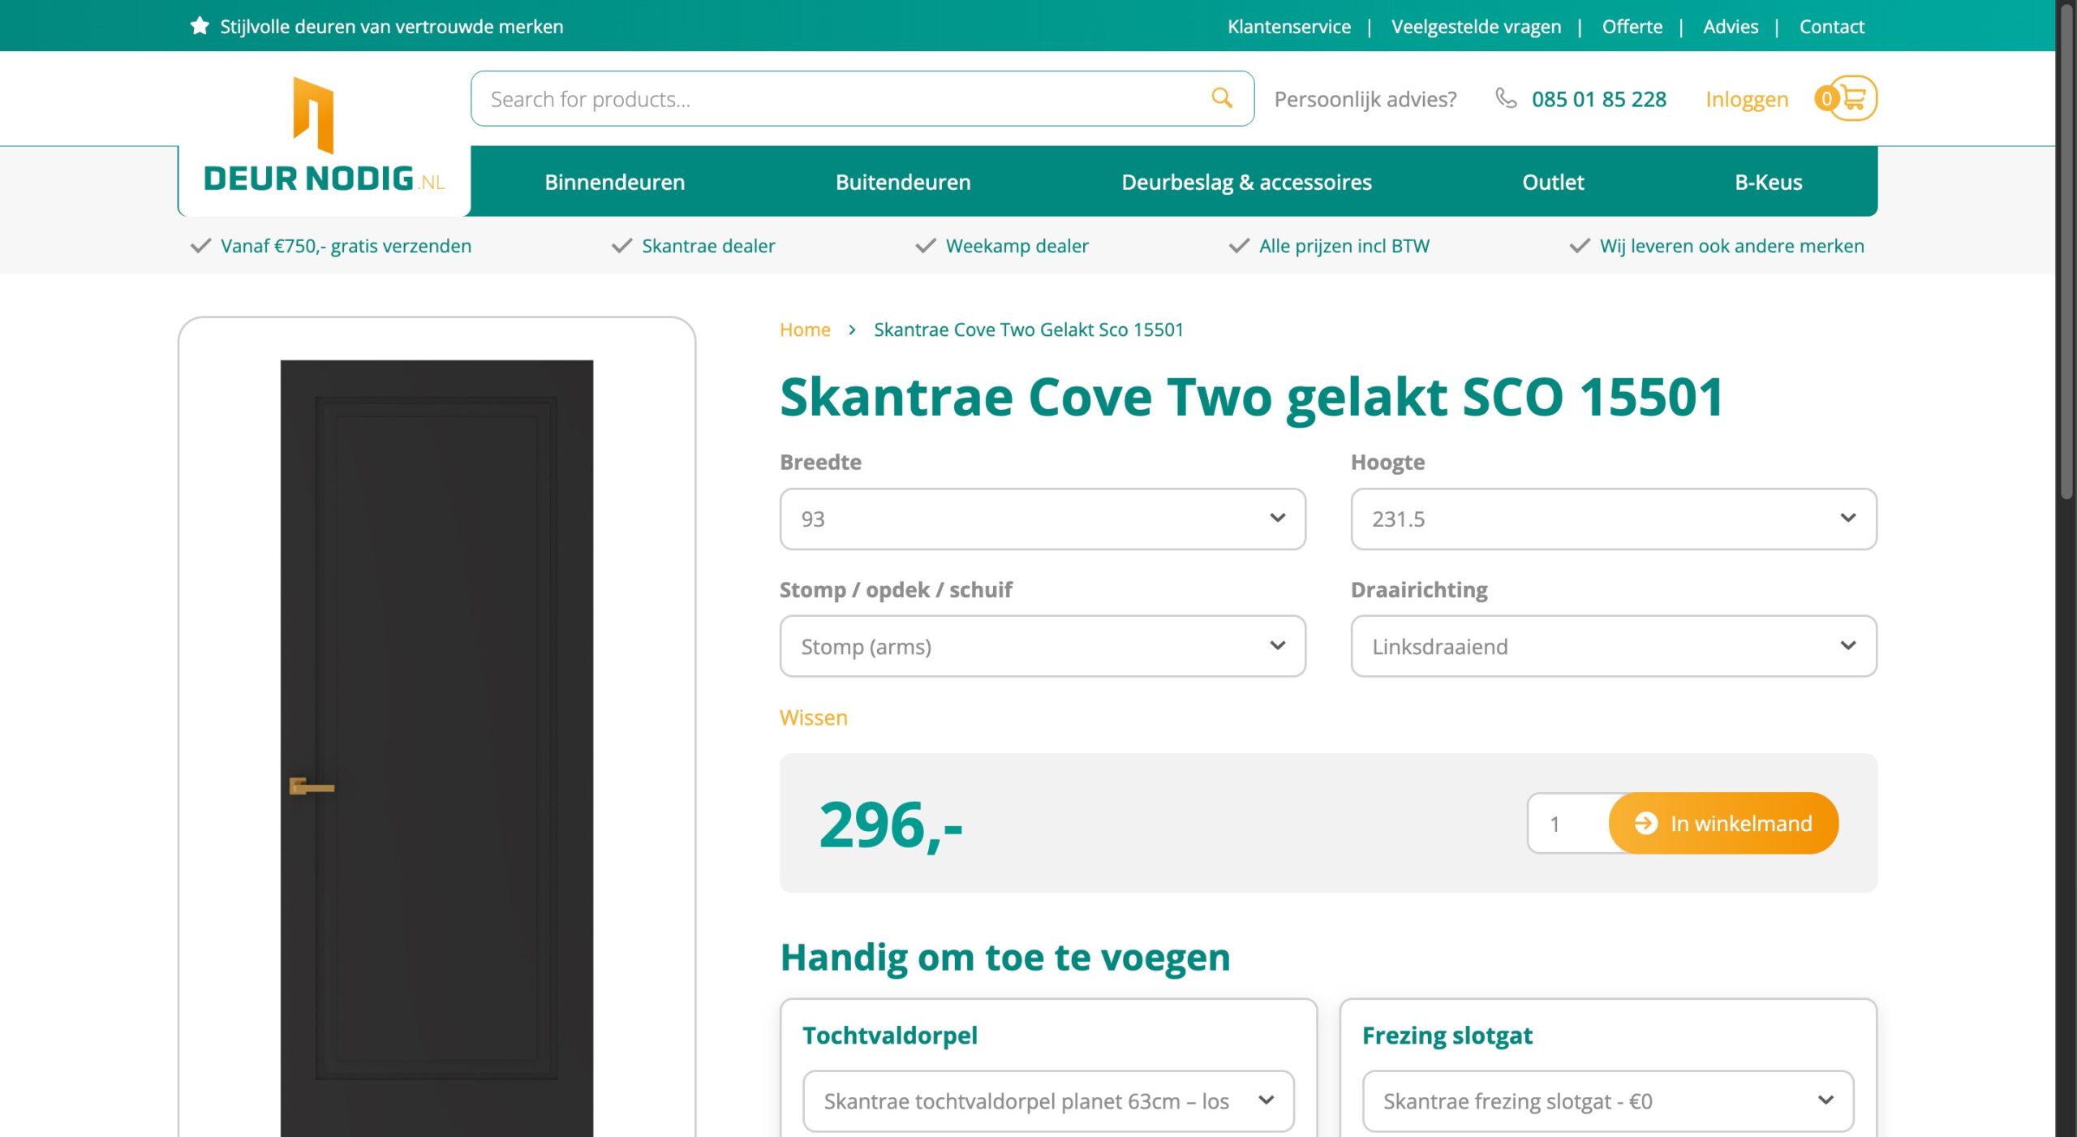Image resolution: width=2077 pixels, height=1137 pixels.
Task: Click the product title Skantrae Cove Two gelakt
Action: pos(1252,397)
